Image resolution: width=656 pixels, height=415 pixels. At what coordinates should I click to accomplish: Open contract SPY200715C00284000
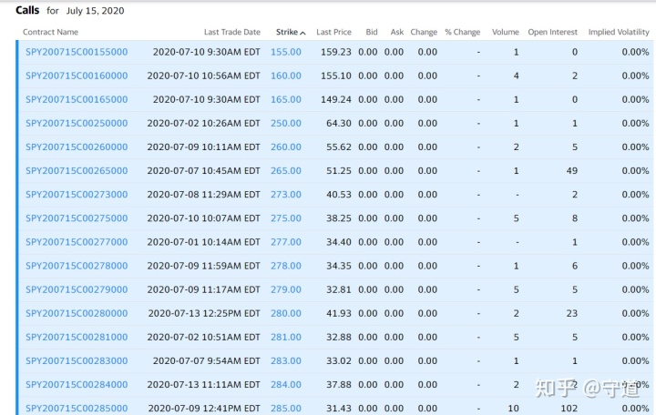tap(77, 384)
